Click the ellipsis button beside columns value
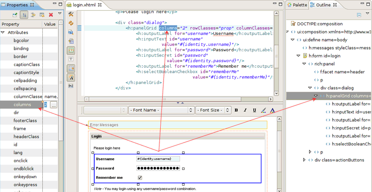Viewport: 372px width, 192px height. click(53, 105)
